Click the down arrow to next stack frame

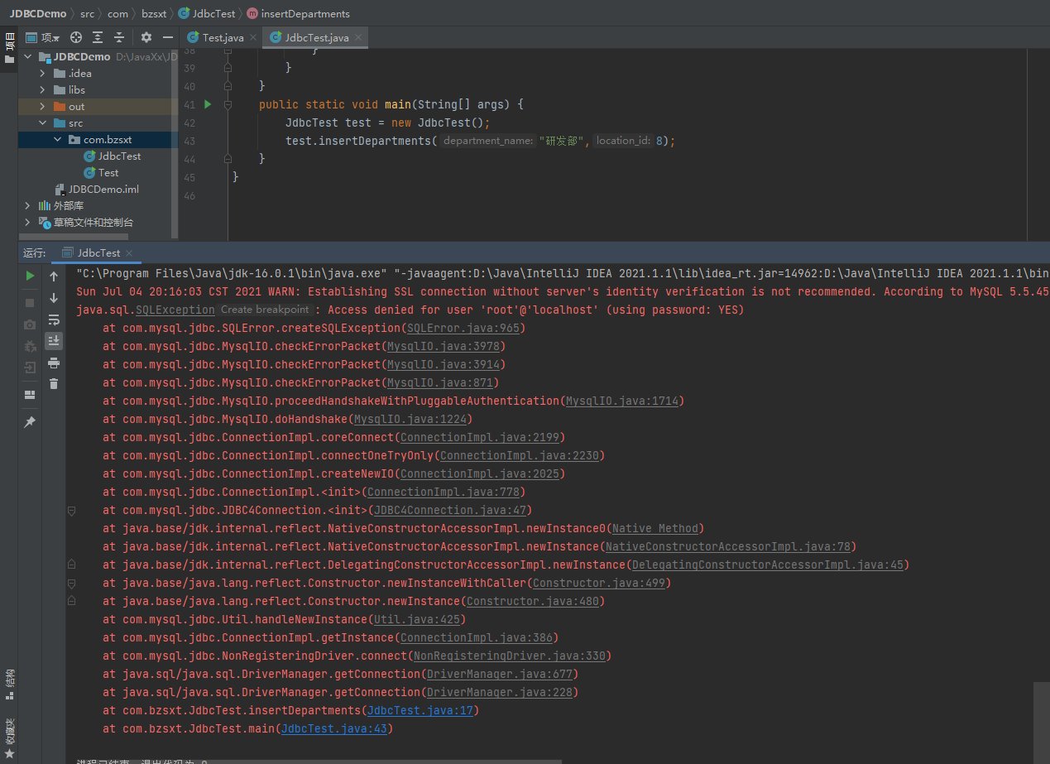tap(54, 298)
